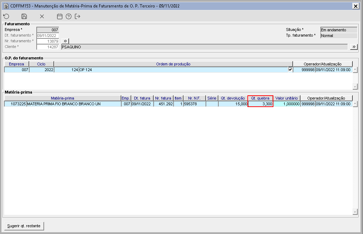This screenshot has width=363, height=234.
Task: Select the MATERIA PRIMA FIO BRANCO BRANCO UN cell
Action: click(74, 104)
